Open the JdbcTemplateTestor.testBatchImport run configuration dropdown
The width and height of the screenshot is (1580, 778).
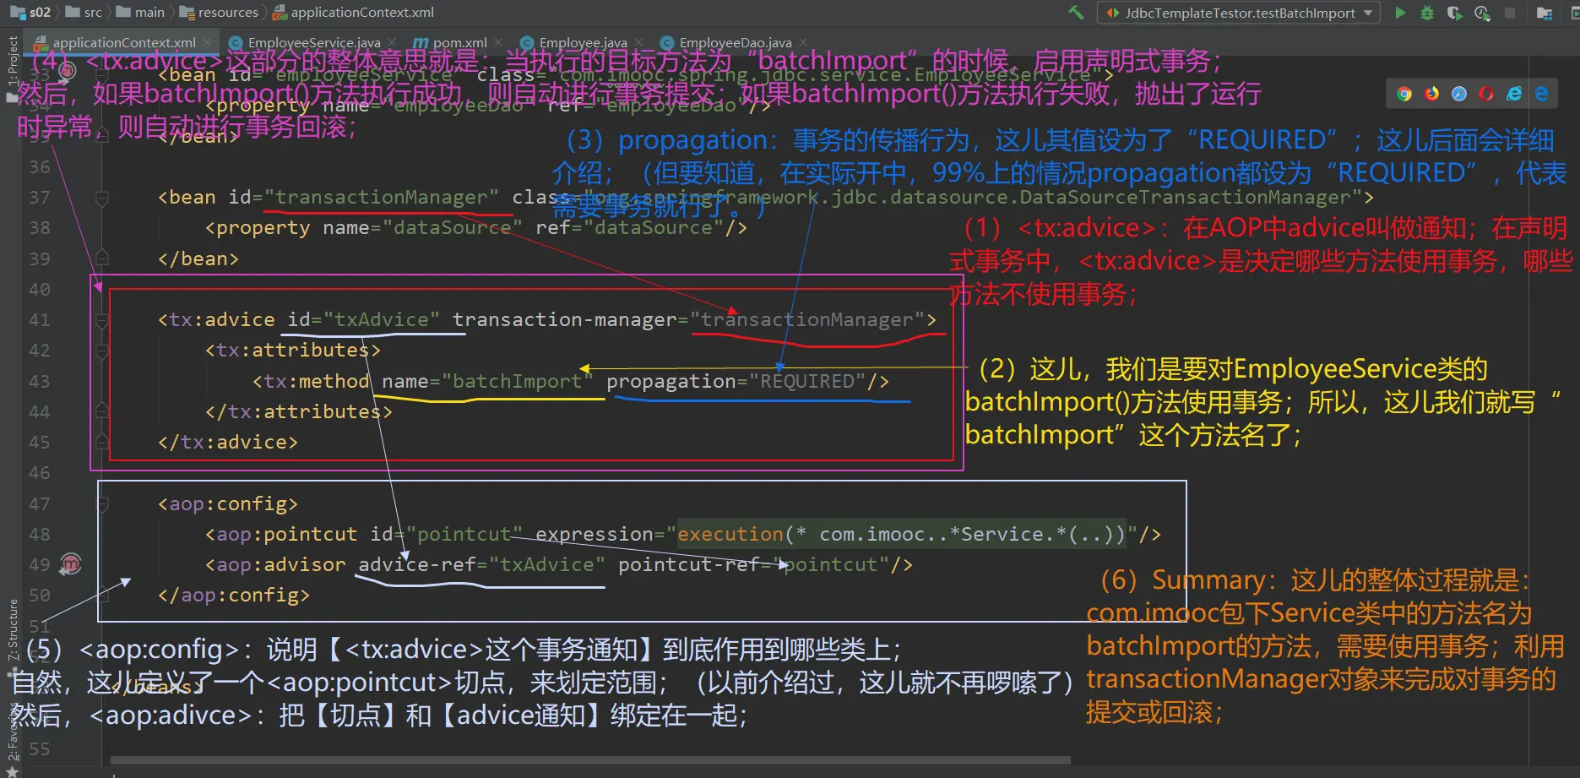(x=1239, y=13)
